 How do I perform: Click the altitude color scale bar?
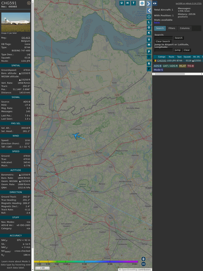point(86,262)
